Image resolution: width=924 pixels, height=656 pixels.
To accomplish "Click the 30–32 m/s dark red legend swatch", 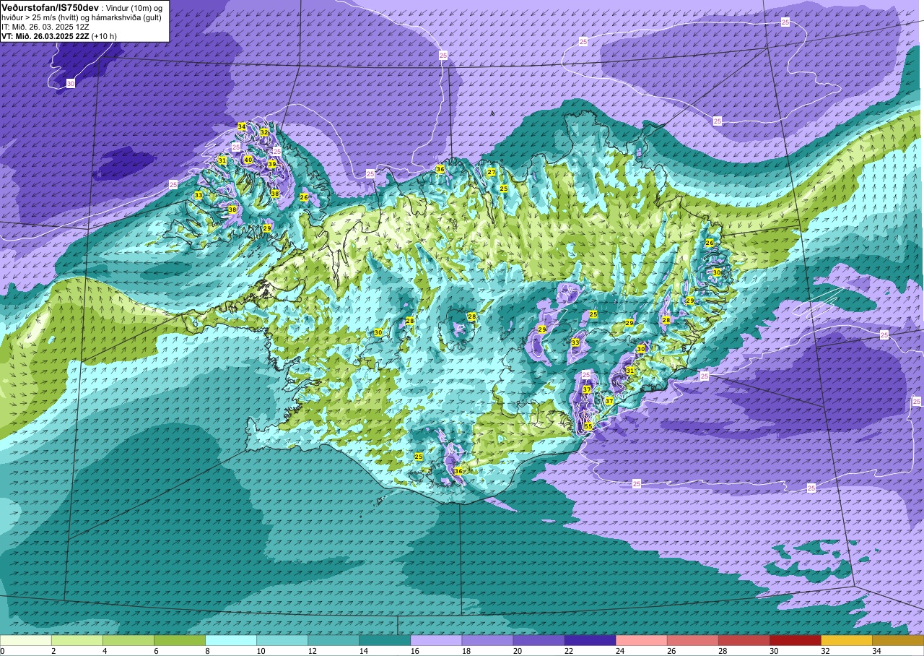I will [795, 640].
